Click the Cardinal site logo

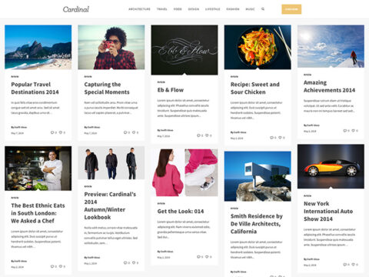click(76, 9)
